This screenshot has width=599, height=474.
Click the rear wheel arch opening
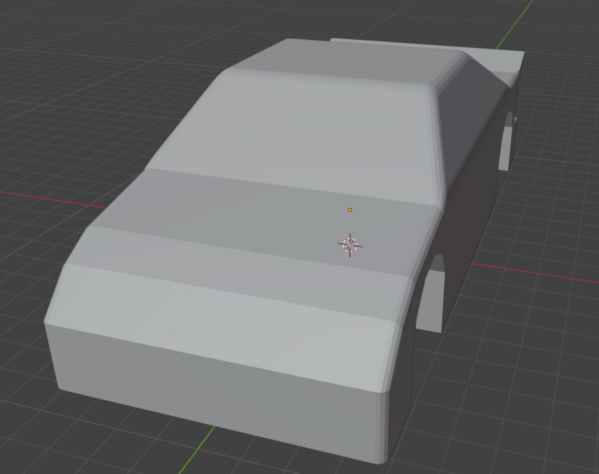point(505,136)
